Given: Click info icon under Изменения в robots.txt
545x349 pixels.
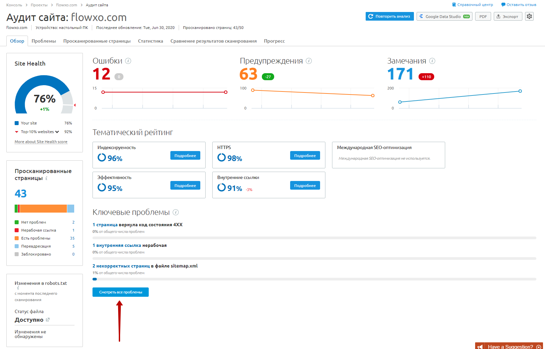Looking at the screenshot, I should point(18,288).
